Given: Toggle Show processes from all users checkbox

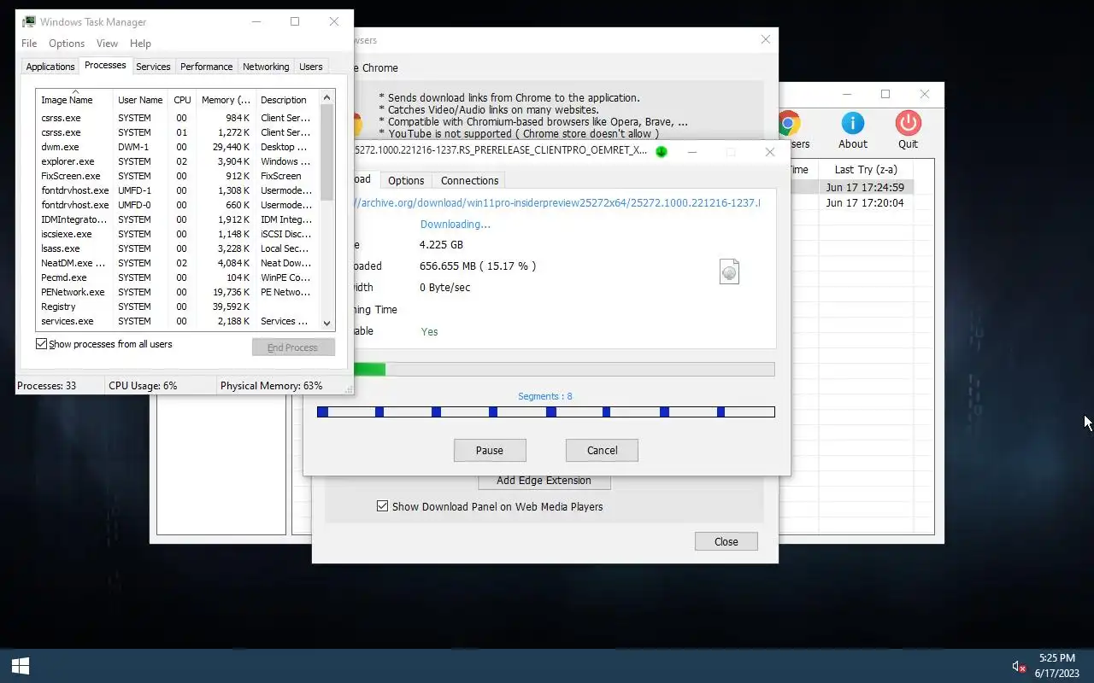Looking at the screenshot, I should [41, 344].
